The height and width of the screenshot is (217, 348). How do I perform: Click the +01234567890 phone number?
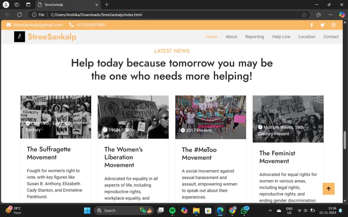pos(91,25)
